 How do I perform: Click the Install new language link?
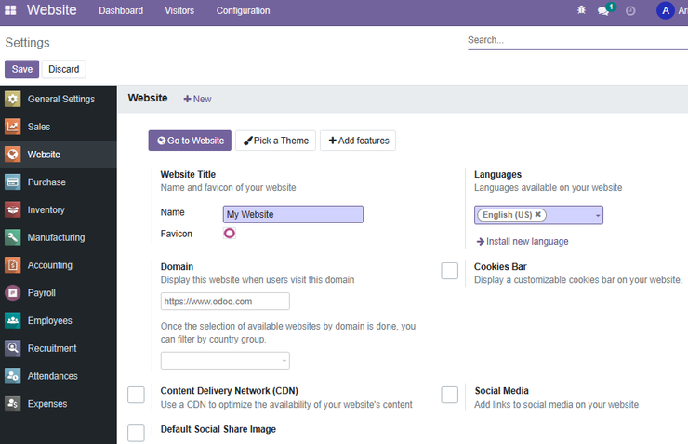(x=523, y=241)
